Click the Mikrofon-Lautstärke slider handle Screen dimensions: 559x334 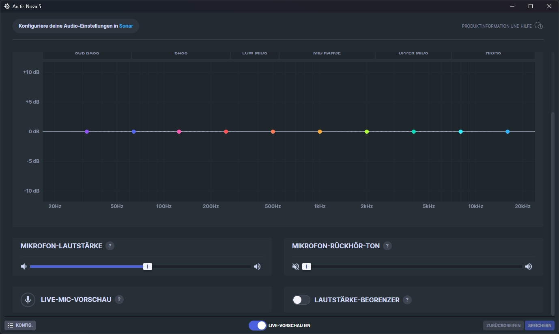[x=148, y=267]
